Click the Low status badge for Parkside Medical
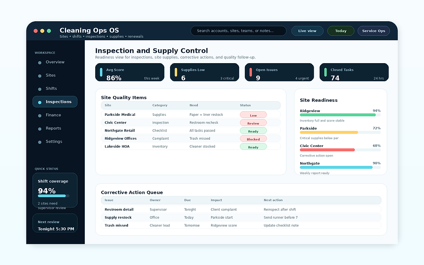424x265 pixels. [253, 115]
